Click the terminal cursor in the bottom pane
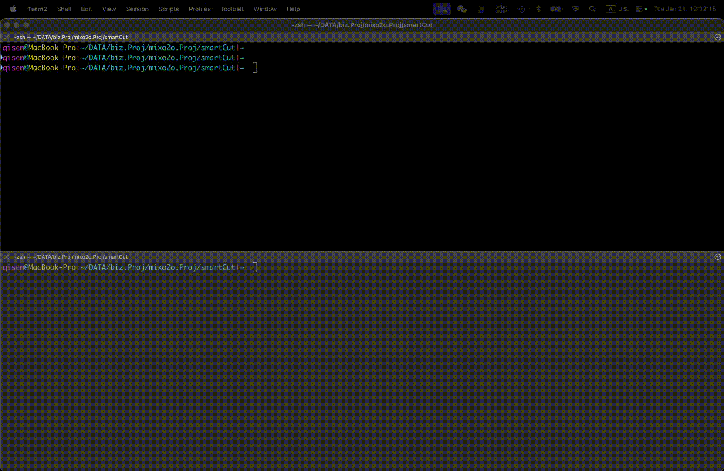The image size is (724, 471). pos(254,267)
